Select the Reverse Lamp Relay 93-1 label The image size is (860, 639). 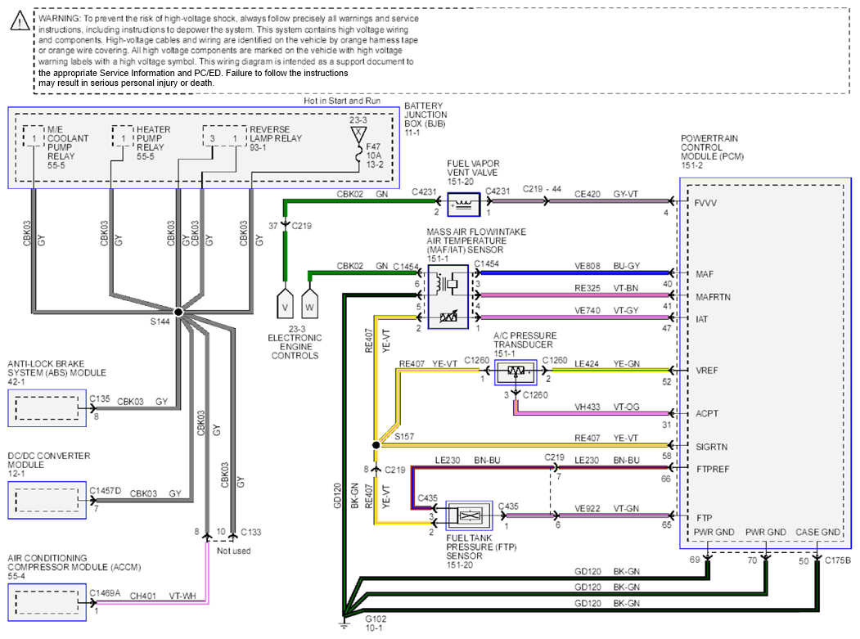[275, 138]
